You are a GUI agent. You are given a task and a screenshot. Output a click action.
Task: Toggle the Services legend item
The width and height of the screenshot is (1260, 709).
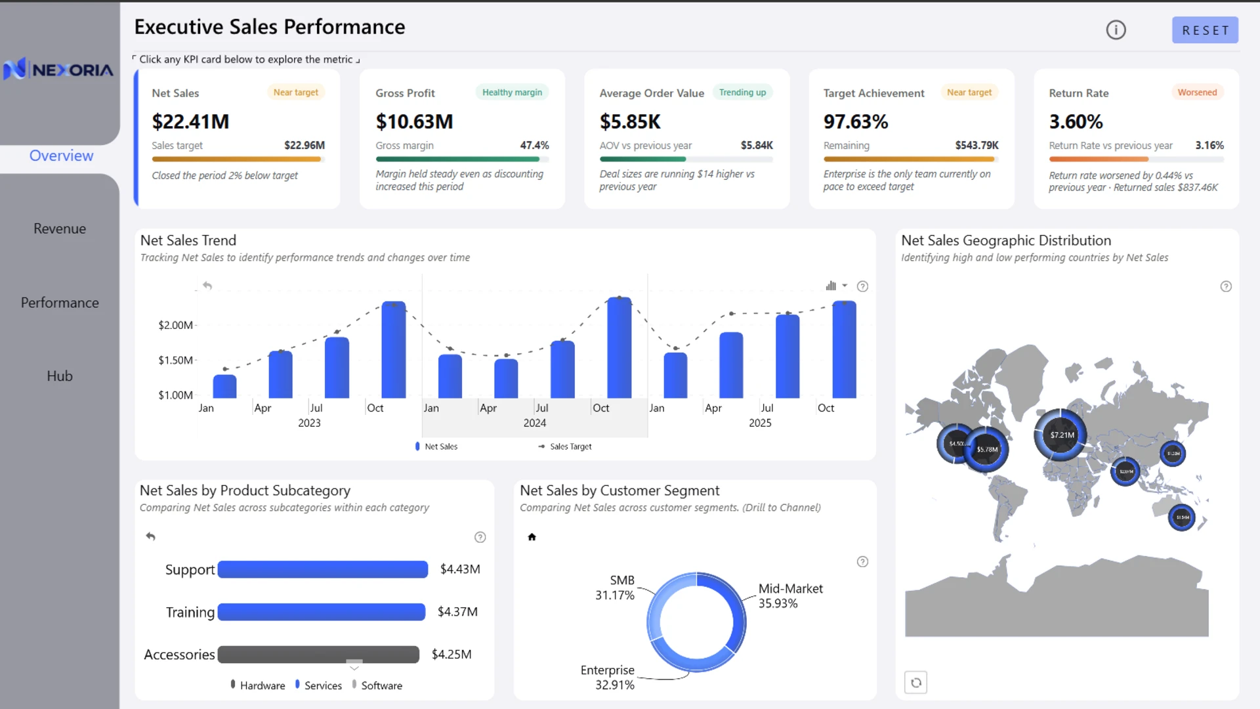319,685
